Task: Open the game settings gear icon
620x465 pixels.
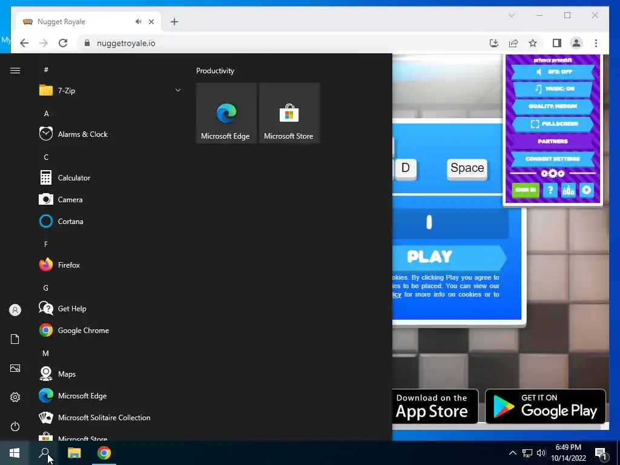Action: click(587, 190)
